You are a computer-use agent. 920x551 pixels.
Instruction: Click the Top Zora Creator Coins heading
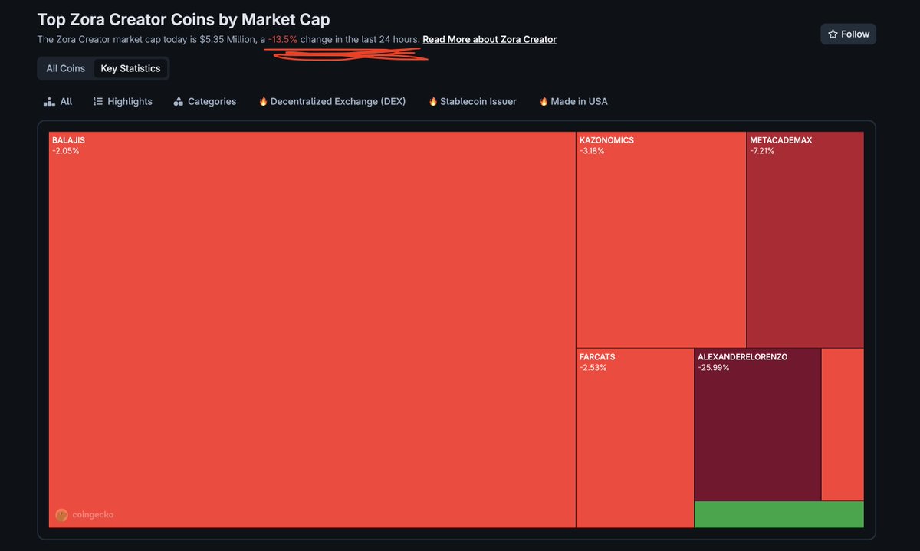click(184, 19)
